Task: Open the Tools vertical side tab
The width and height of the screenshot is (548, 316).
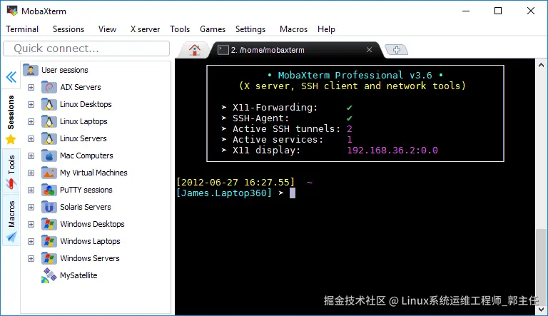Action: 11,171
